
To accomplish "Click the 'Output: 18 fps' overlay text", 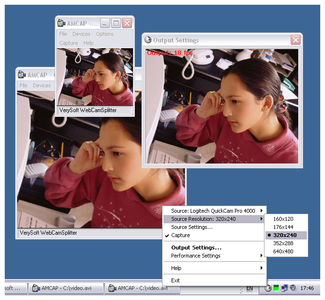I will point(170,52).
